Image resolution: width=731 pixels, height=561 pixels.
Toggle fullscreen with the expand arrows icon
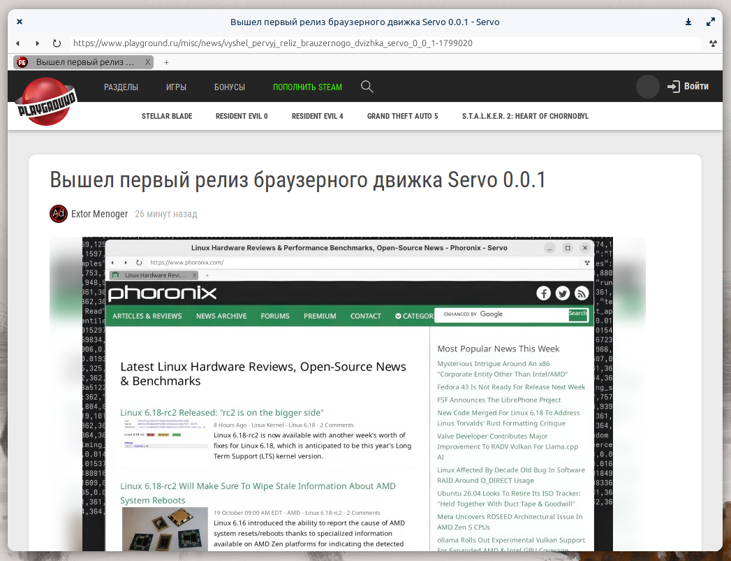(x=711, y=22)
